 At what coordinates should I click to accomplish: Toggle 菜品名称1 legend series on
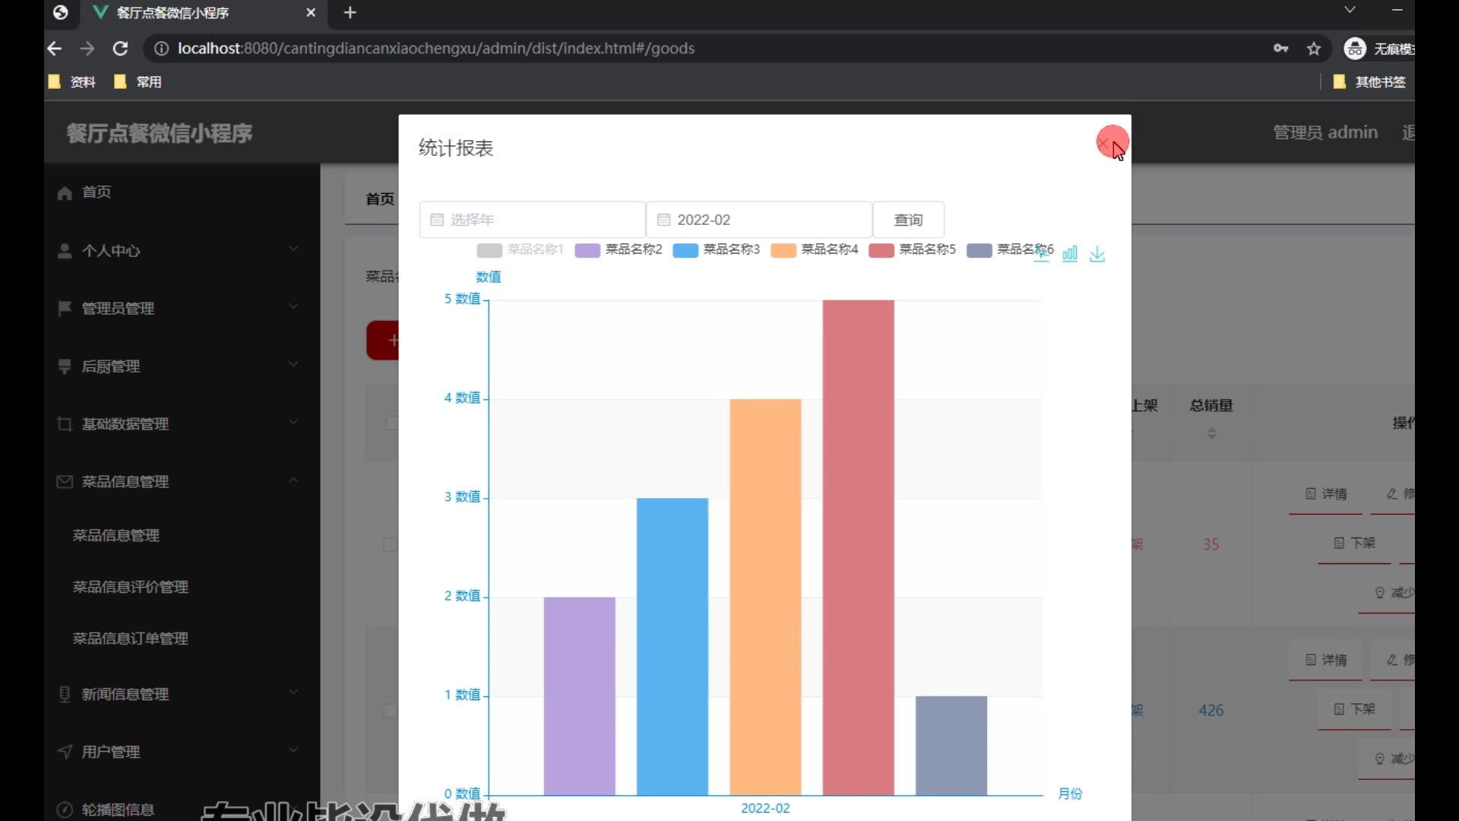[521, 249]
